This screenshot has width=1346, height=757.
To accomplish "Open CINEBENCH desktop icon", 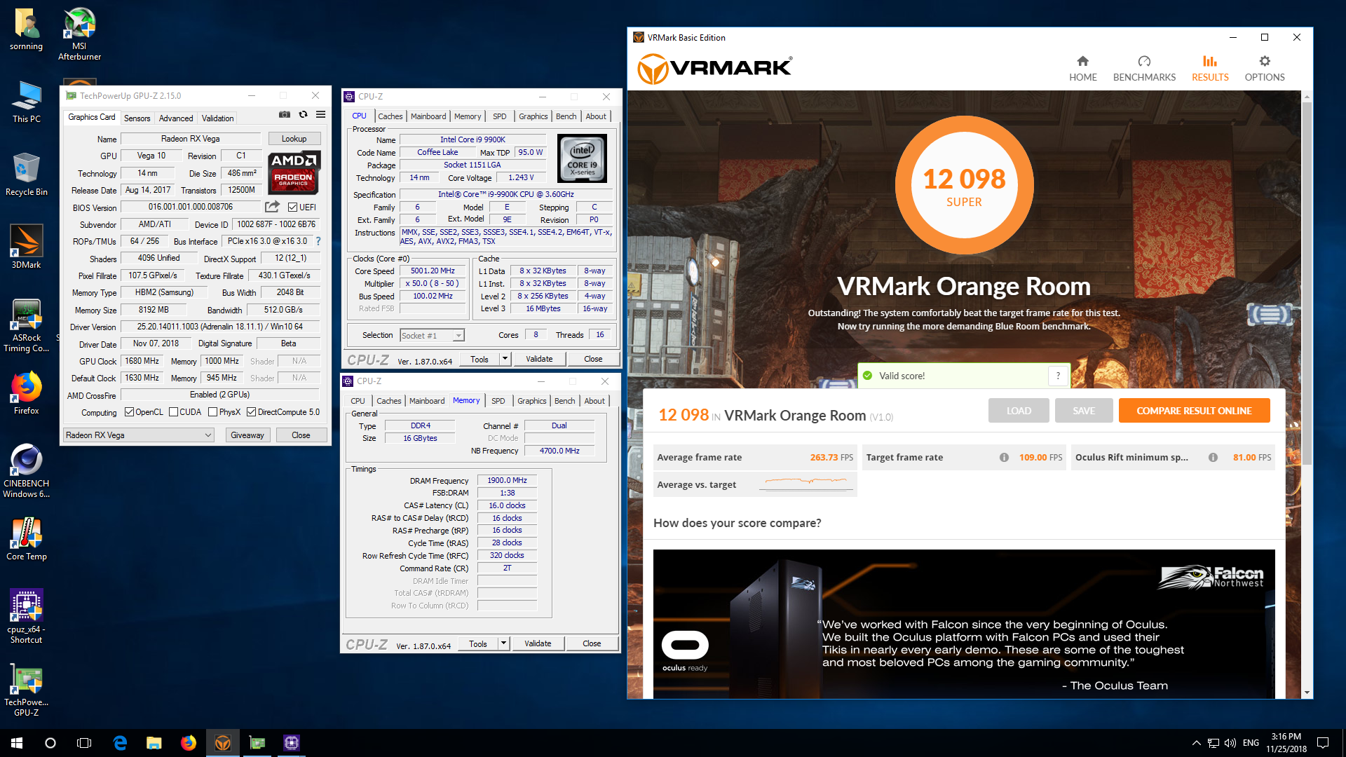I will [x=26, y=471].
